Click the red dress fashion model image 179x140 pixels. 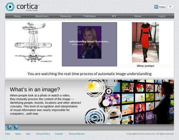pos(145,42)
